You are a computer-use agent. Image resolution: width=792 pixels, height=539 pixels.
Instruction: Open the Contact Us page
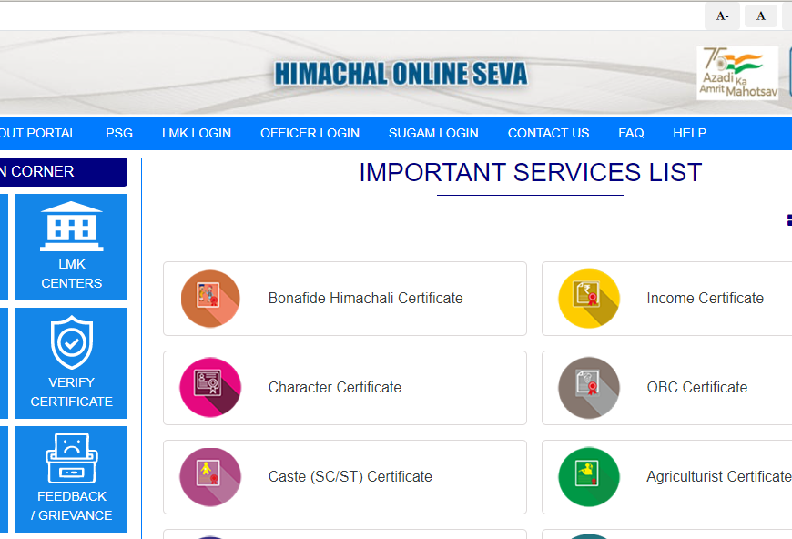tap(548, 133)
